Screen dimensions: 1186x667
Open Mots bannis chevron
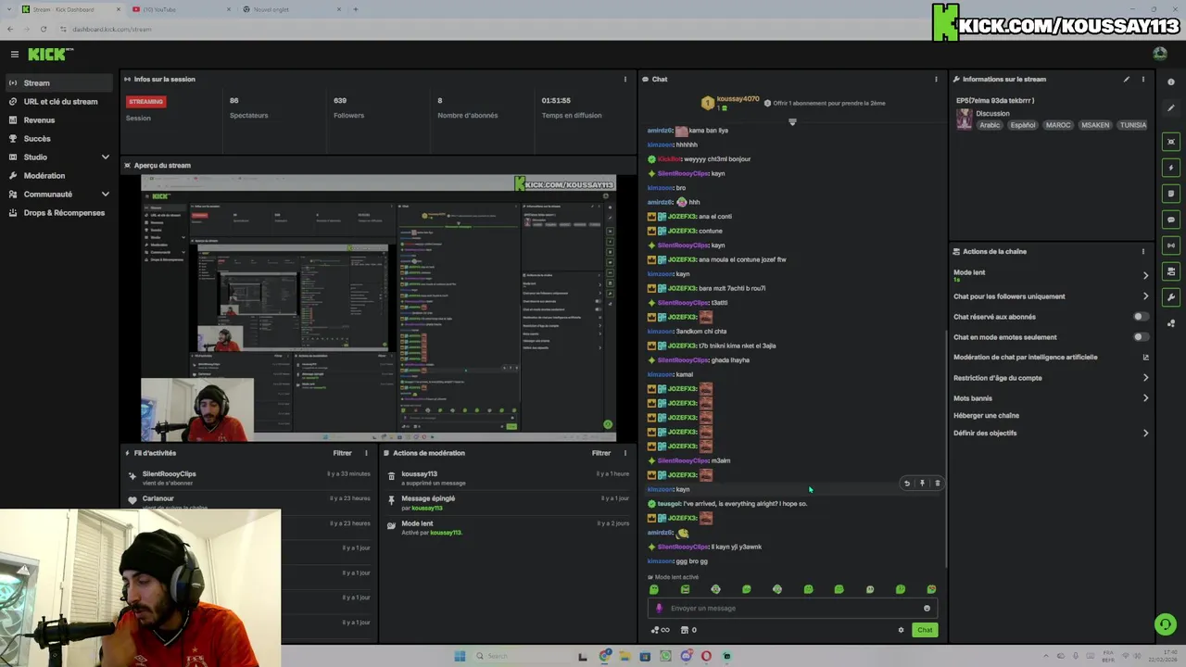(1145, 398)
